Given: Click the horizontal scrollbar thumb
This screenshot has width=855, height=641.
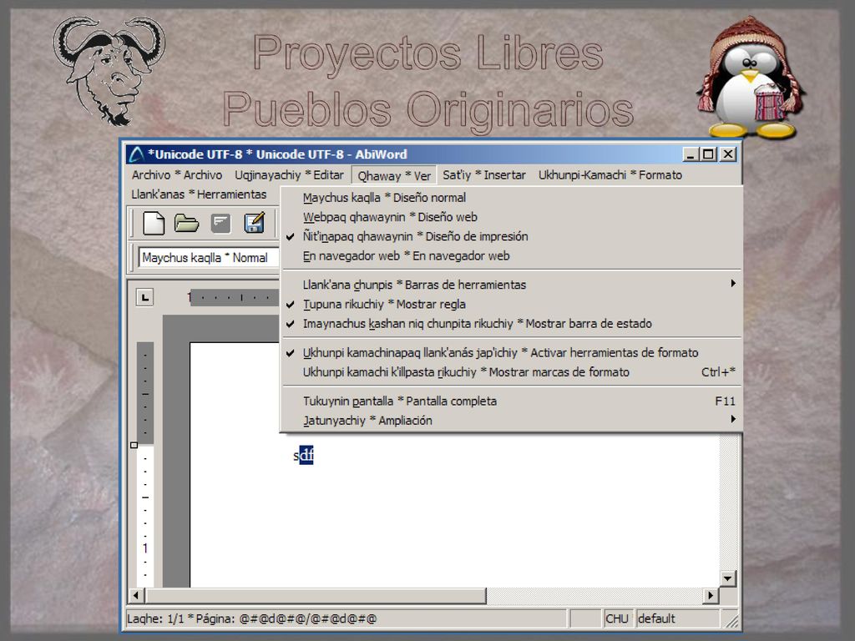Looking at the screenshot, I should (x=315, y=595).
